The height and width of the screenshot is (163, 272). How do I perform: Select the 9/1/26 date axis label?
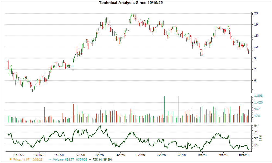coord(223,155)
